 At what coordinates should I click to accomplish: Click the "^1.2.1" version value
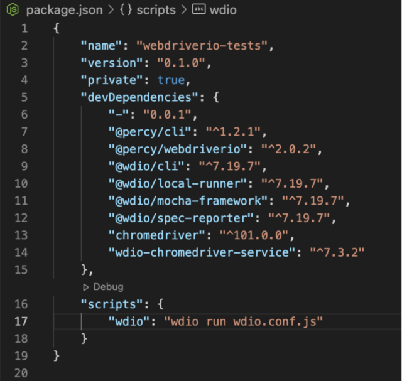click(233, 132)
